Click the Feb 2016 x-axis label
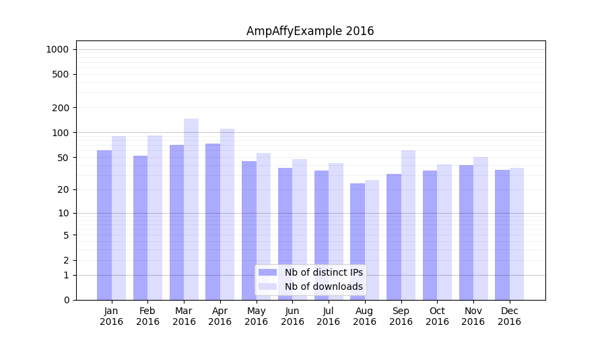Screen dimensions: 606x337 point(147,316)
